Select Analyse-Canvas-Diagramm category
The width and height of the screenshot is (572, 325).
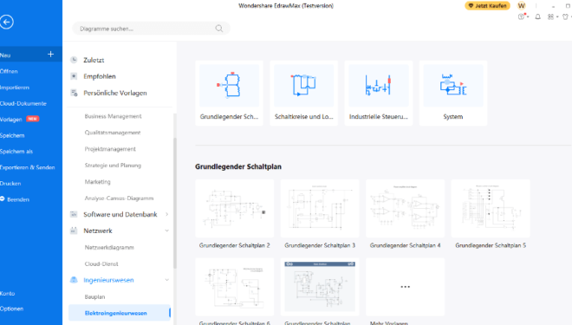point(119,198)
